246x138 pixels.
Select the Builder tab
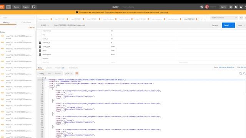coord(115,7)
